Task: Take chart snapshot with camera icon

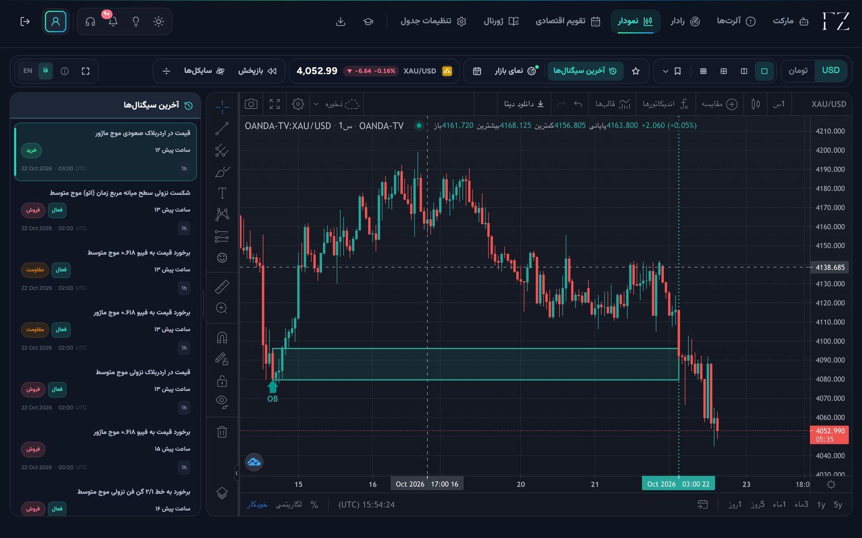Action: (x=251, y=104)
